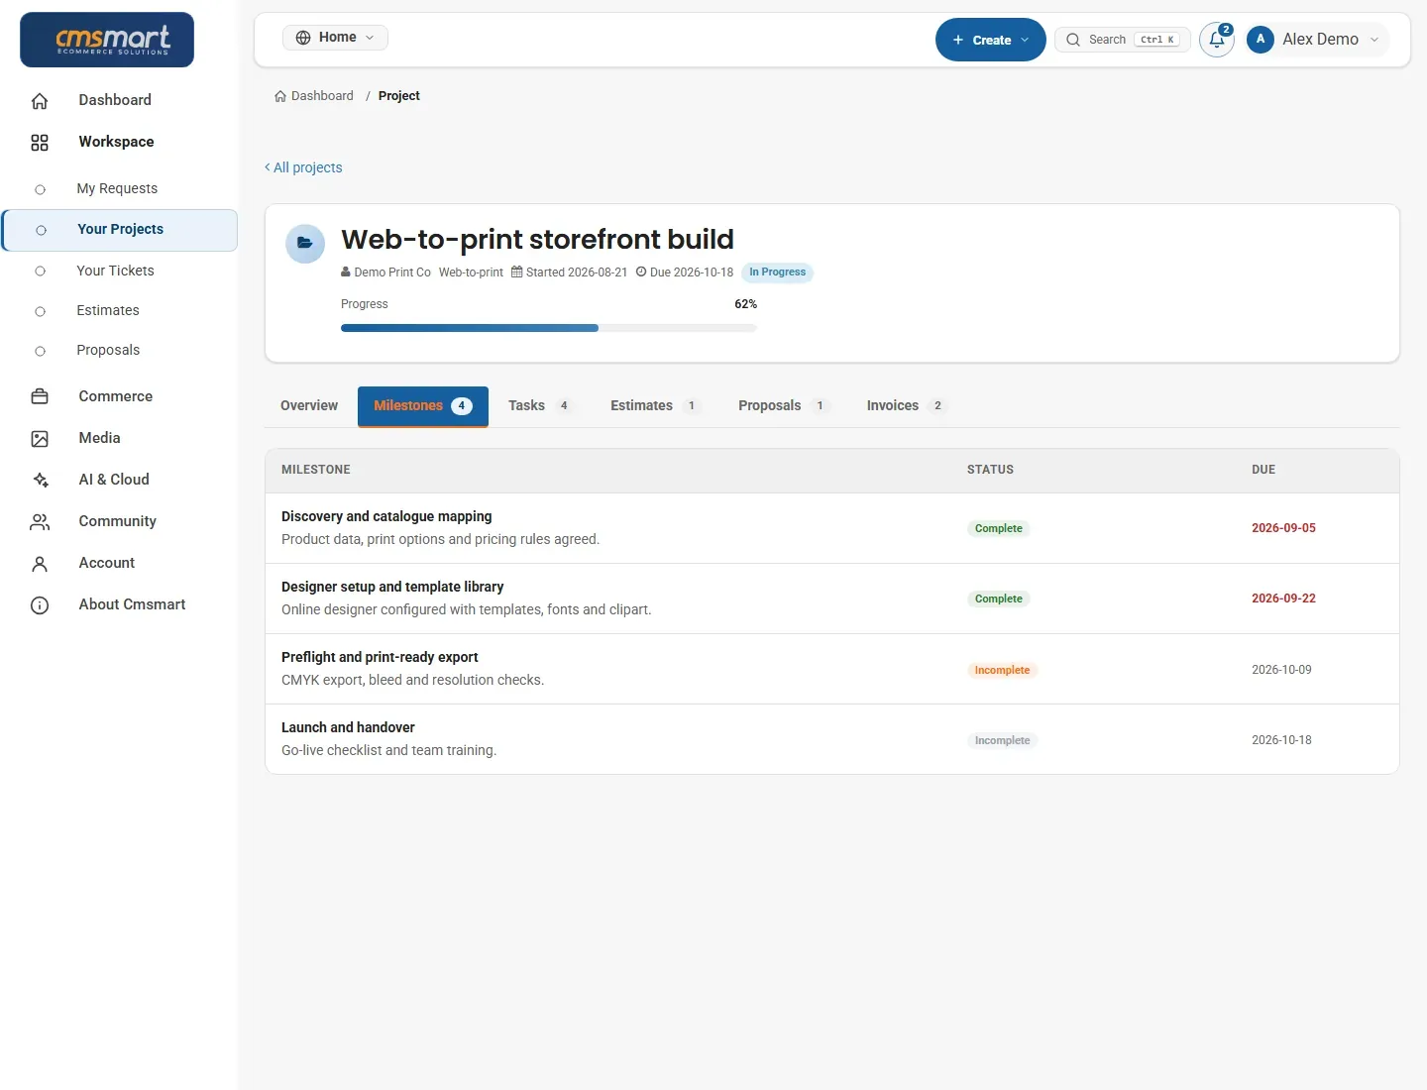
Task: Open Your Tickets in sidebar
Action: pos(115,271)
